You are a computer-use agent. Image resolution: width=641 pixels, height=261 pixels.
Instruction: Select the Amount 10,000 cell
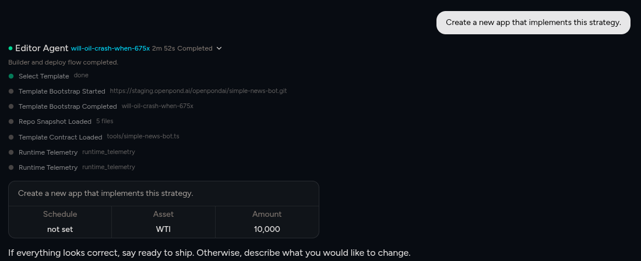[267, 229]
